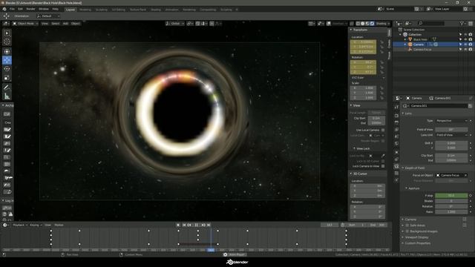Viewport: 475px width, 267px height.
Task: Clear the Camera Focus object field
Action: (x=465, y=175)
